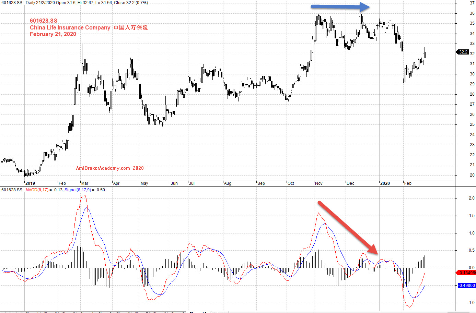Screen dimensions: 476x313
Task: Click the 2.0 level on the MACD axis
Action: click(472, 198)
